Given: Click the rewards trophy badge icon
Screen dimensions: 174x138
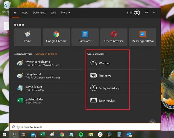Looking at the screenshot, I should 137,12.
